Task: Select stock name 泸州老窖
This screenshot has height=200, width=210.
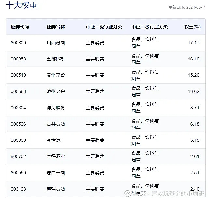Action: click(56, 91)
